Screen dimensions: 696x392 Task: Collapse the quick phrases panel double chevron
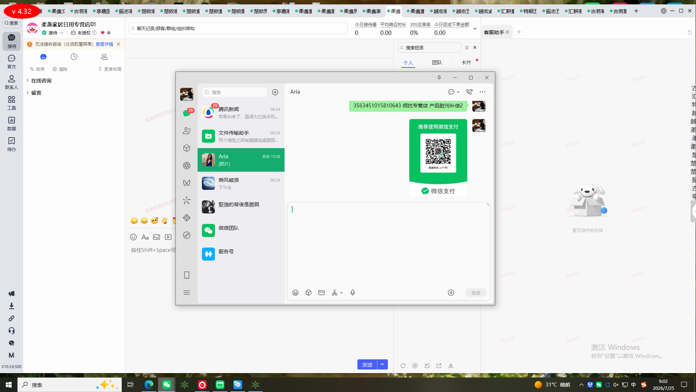click(x=467, y=48)
